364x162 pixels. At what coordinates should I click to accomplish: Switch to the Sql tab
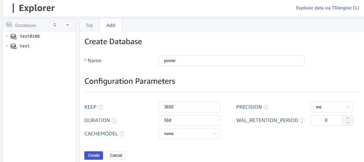89,25
